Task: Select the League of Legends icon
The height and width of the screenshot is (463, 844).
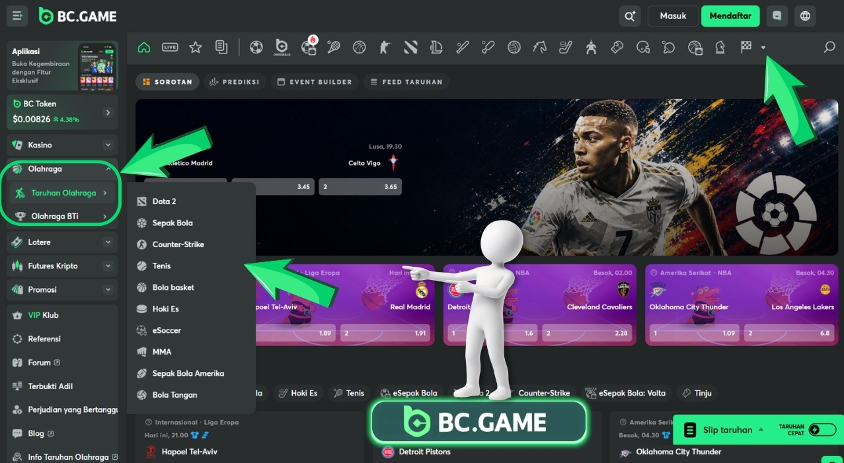Action: click(x=436, y=47)
